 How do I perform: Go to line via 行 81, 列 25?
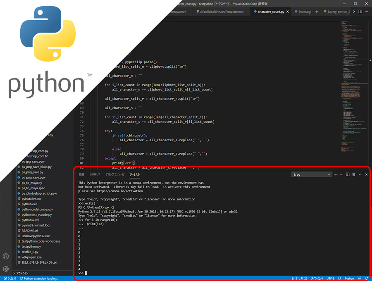pyautogui.click(x=299, y=279)
